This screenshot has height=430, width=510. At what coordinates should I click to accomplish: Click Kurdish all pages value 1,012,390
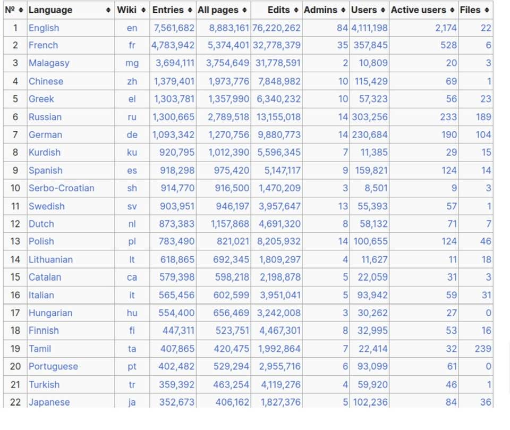tap(229, 153)
